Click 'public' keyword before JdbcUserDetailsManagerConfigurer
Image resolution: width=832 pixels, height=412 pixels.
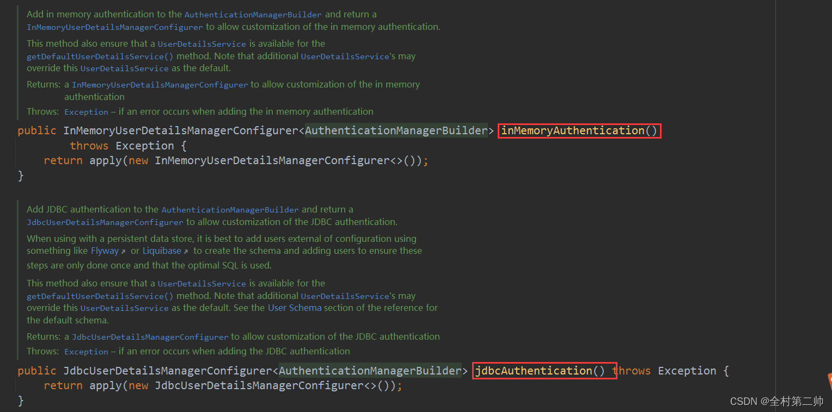click(37, 371)
